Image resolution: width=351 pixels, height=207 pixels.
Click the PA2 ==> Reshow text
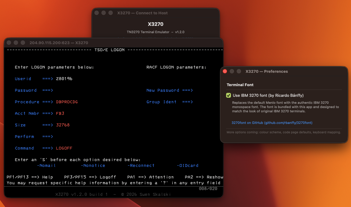204,177
